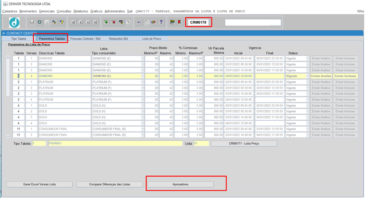Click Comparar Diferenças das Listas button
Screen dimensions: 365x198
110,184
